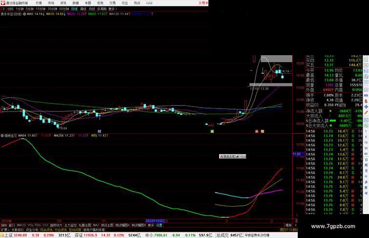Open the 模板 template button
Screen dimensions: 369x238
click(x=288, y=225)
